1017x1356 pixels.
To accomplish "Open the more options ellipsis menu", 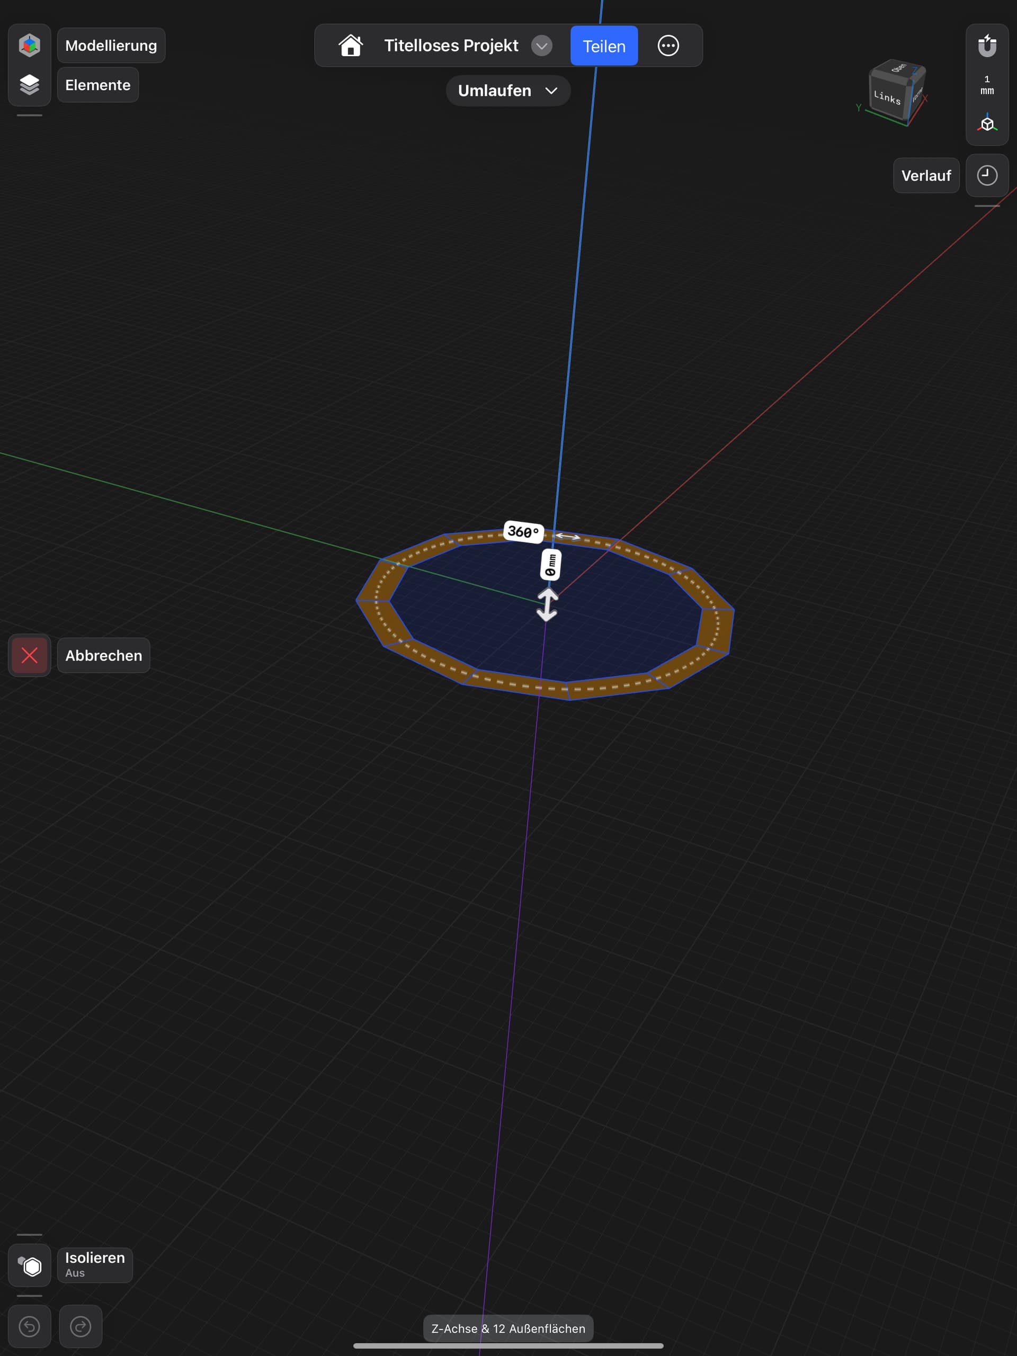I will 667,46.
